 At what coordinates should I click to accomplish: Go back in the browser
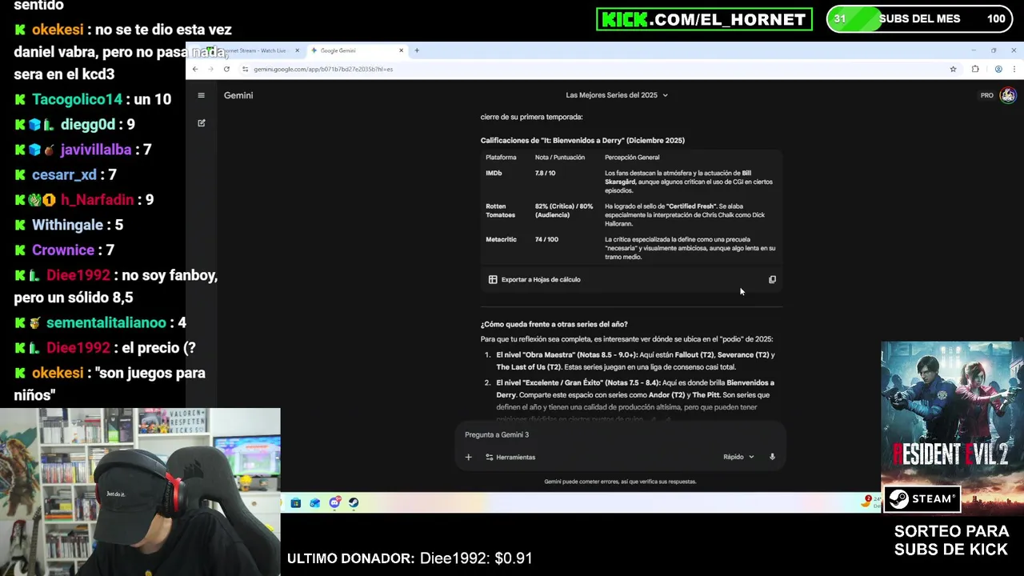195,69
